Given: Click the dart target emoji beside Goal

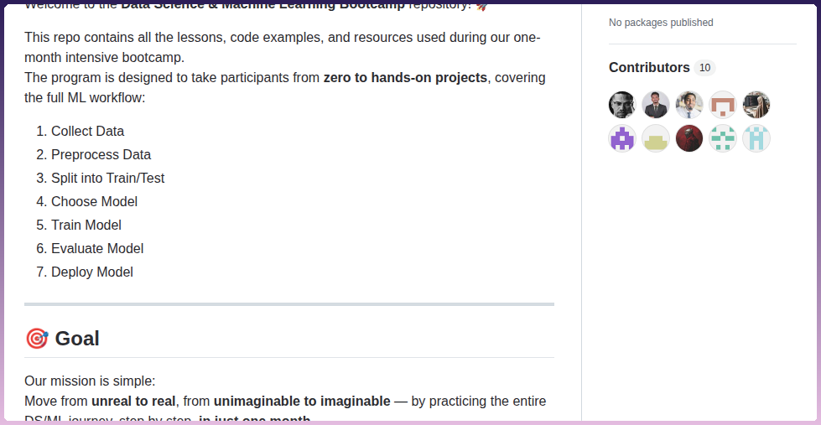Looking at the screenshot, I should [x=37, y=339].
